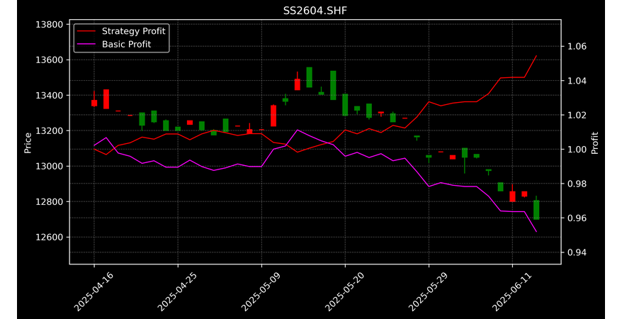The width and height of the screenshot is (622, 319).
Task: Click the 13600 price axis label
Action: coord(49,60)
